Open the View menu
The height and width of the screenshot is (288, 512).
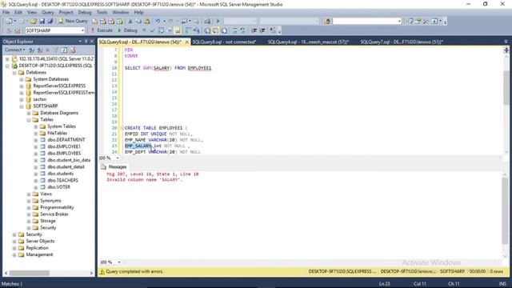coord(32,13)
